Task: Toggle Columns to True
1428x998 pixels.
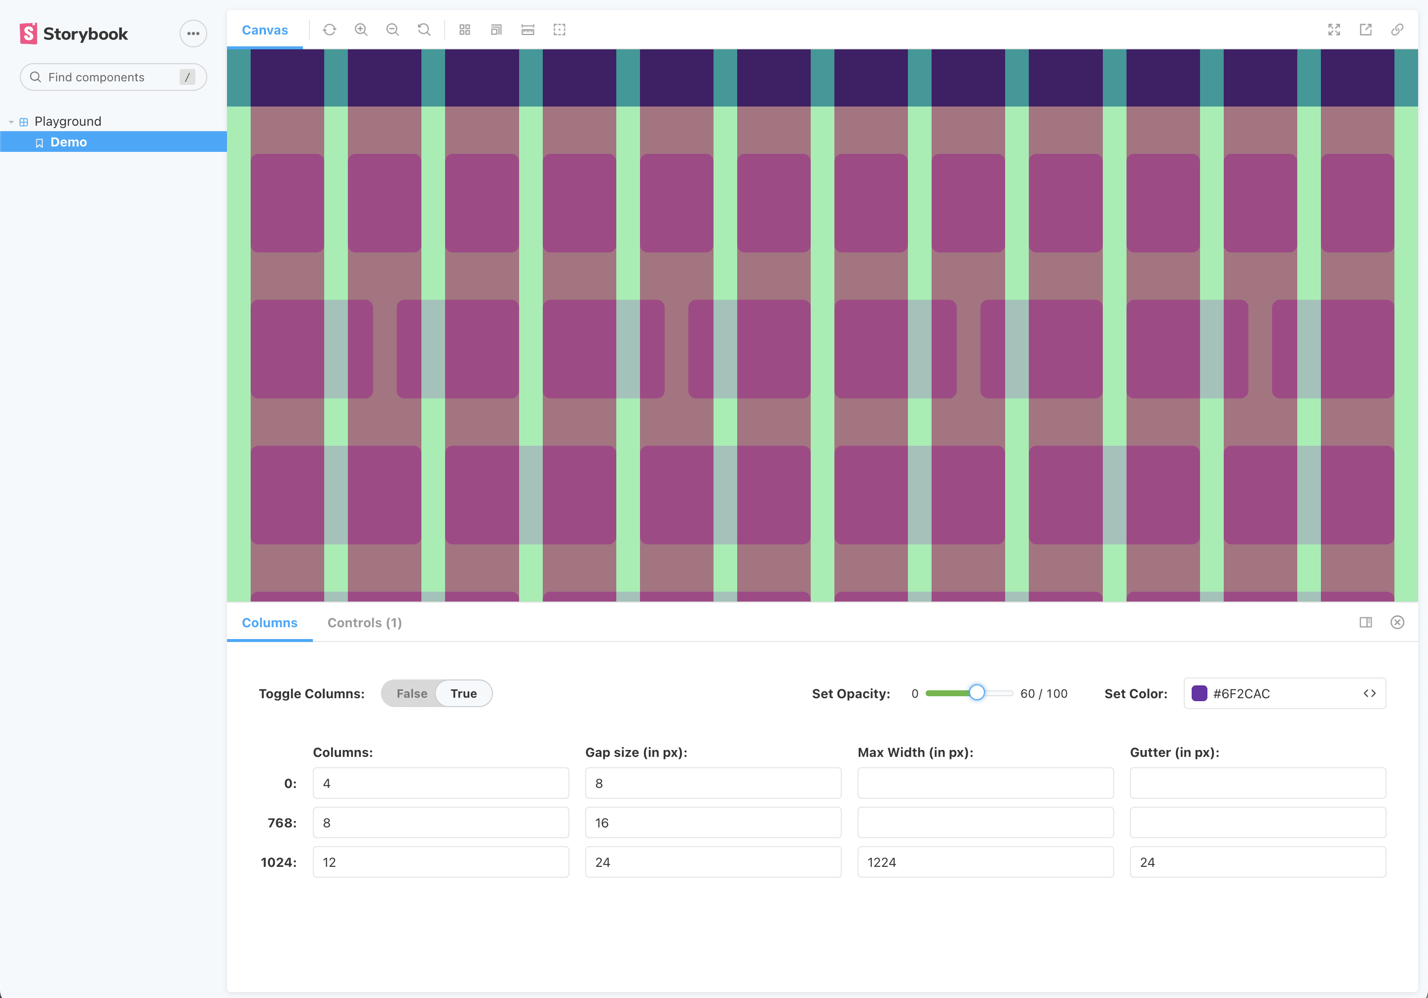Action: (x=462, y=693)
